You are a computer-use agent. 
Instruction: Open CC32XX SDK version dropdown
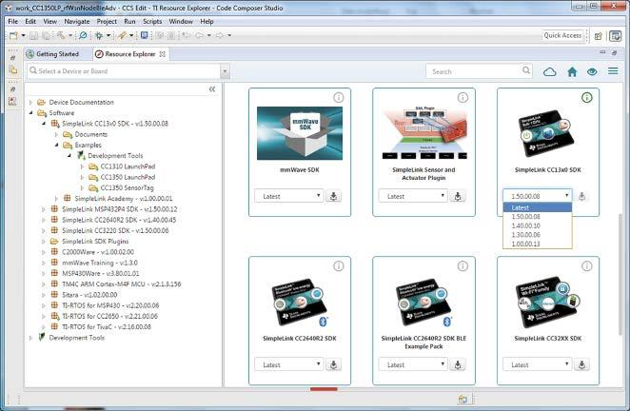[x=537, y=364]
